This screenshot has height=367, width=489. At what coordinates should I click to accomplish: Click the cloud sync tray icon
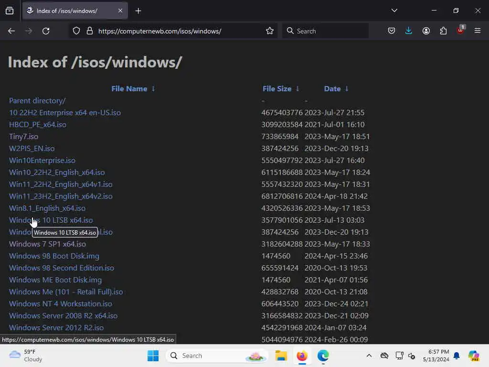[x=384, y=356]
